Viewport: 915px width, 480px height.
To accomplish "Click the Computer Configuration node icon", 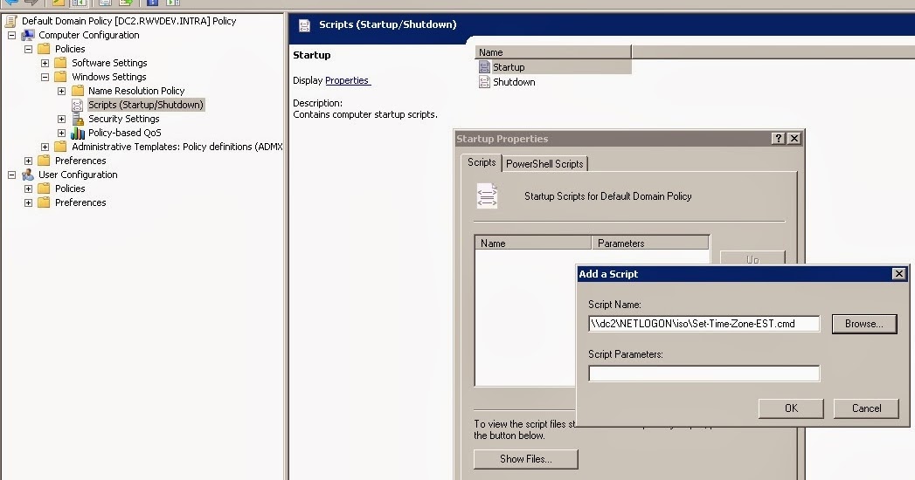I will click(x=27, y=35).
